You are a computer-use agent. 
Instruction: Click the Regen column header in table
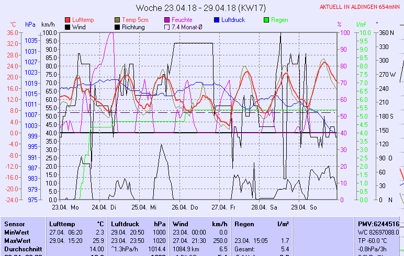click(245, 224)
